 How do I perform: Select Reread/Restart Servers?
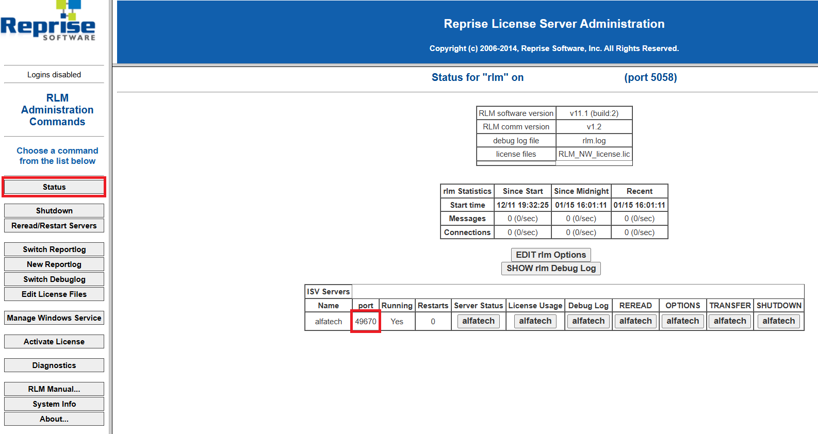coord(54,226)
